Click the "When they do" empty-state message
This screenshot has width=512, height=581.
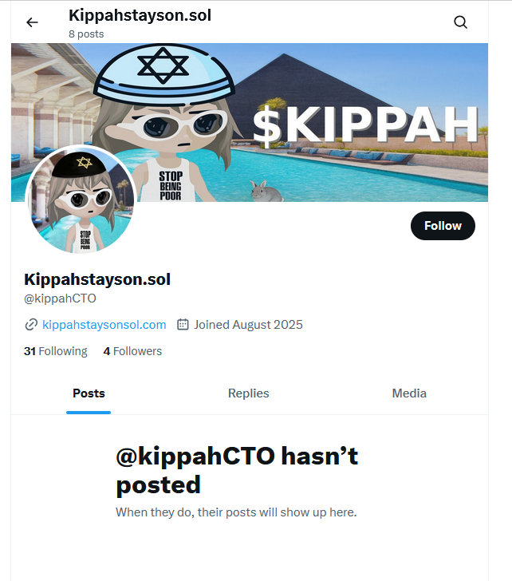pos(236,512)
